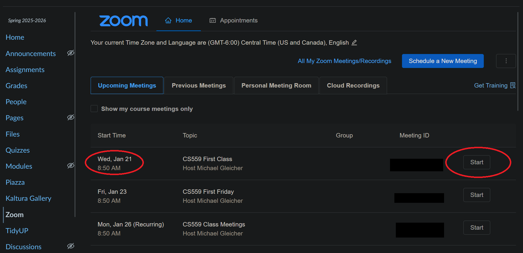Toggle visibility eye icon next to Pages
Image resolution: width=523 pixels, height=253 pixels.
click(x=71, y=117)
